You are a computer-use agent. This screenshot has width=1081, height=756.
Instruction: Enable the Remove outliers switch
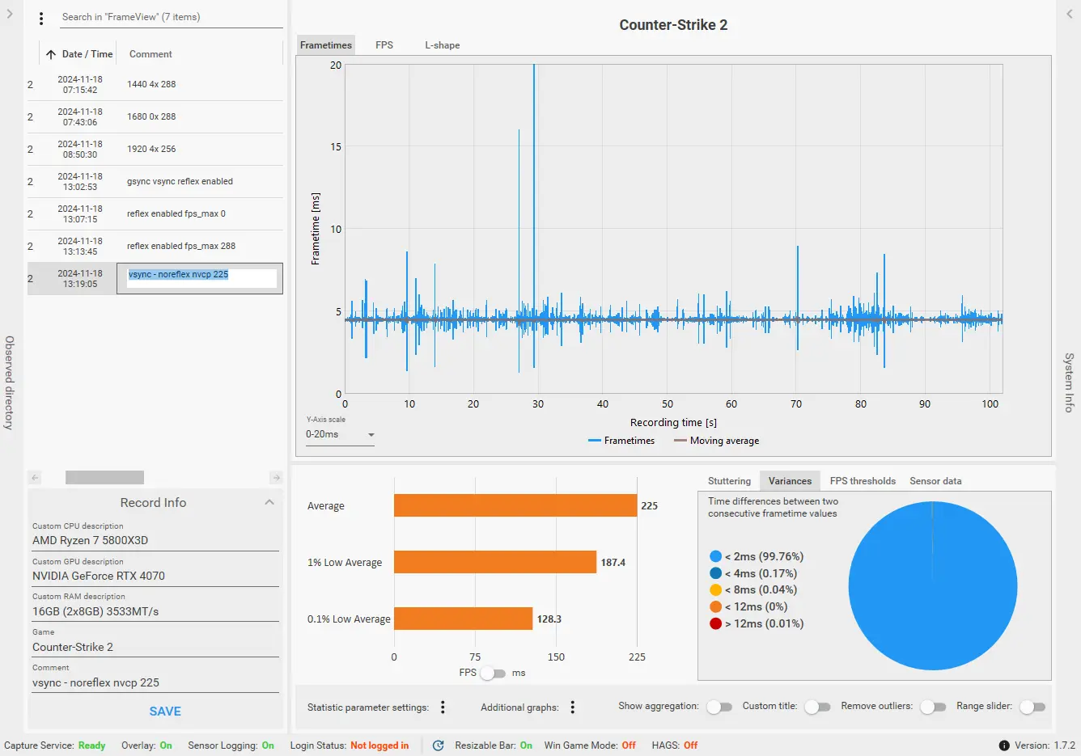(x=933, y=707)
